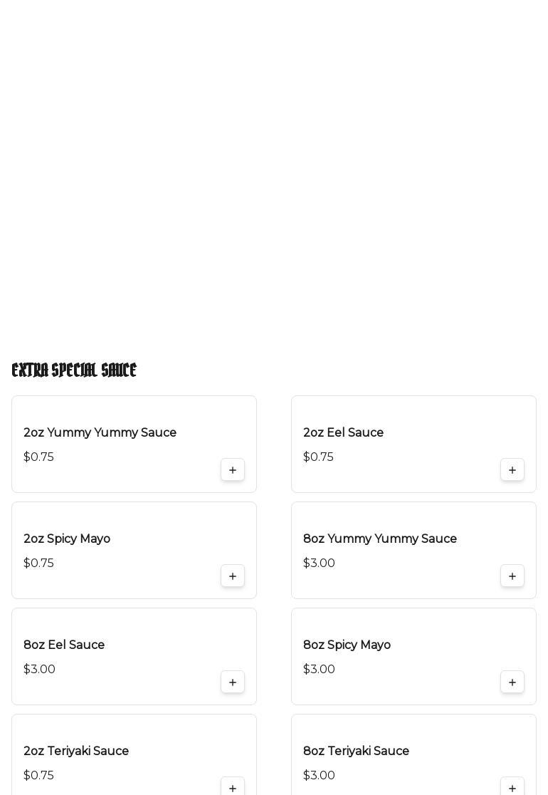Open 2oz Yummy Yummy Sauce item name

click(x=100, y=433)
